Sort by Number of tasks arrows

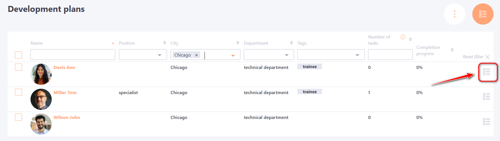click(410, 39)
